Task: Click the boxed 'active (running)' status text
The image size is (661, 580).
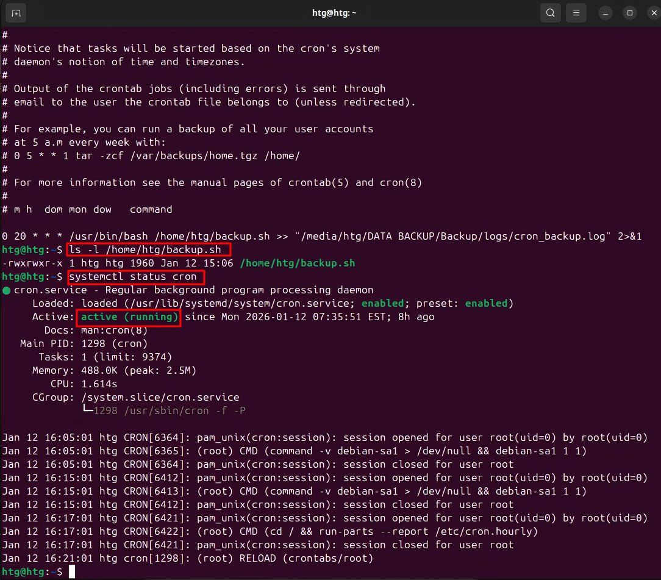Action: click(x=129, y=317)
